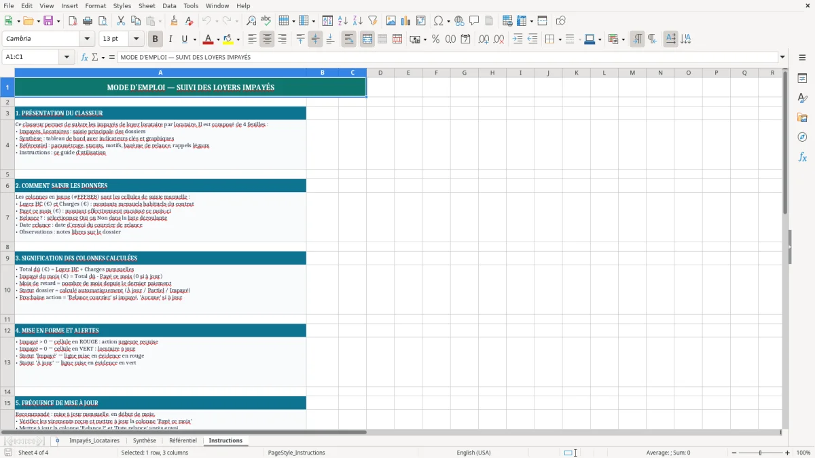Viewport: 815px width, 458px height.
Task: Select row 10 header
Action: 7,290
